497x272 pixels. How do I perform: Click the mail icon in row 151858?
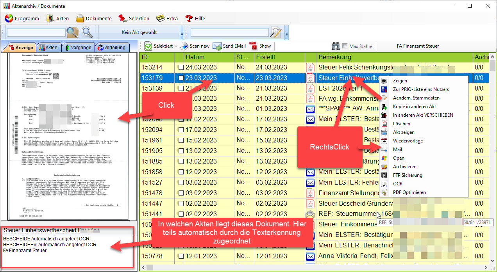(x=310, y=172)
